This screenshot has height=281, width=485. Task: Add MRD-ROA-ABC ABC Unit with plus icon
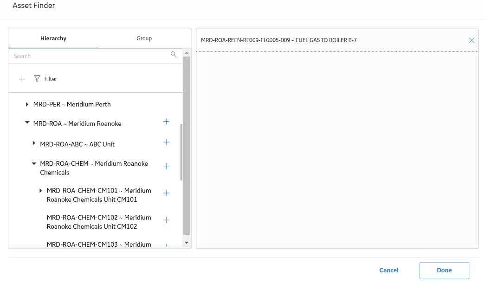pyautogui.click(x=167, y=142)
